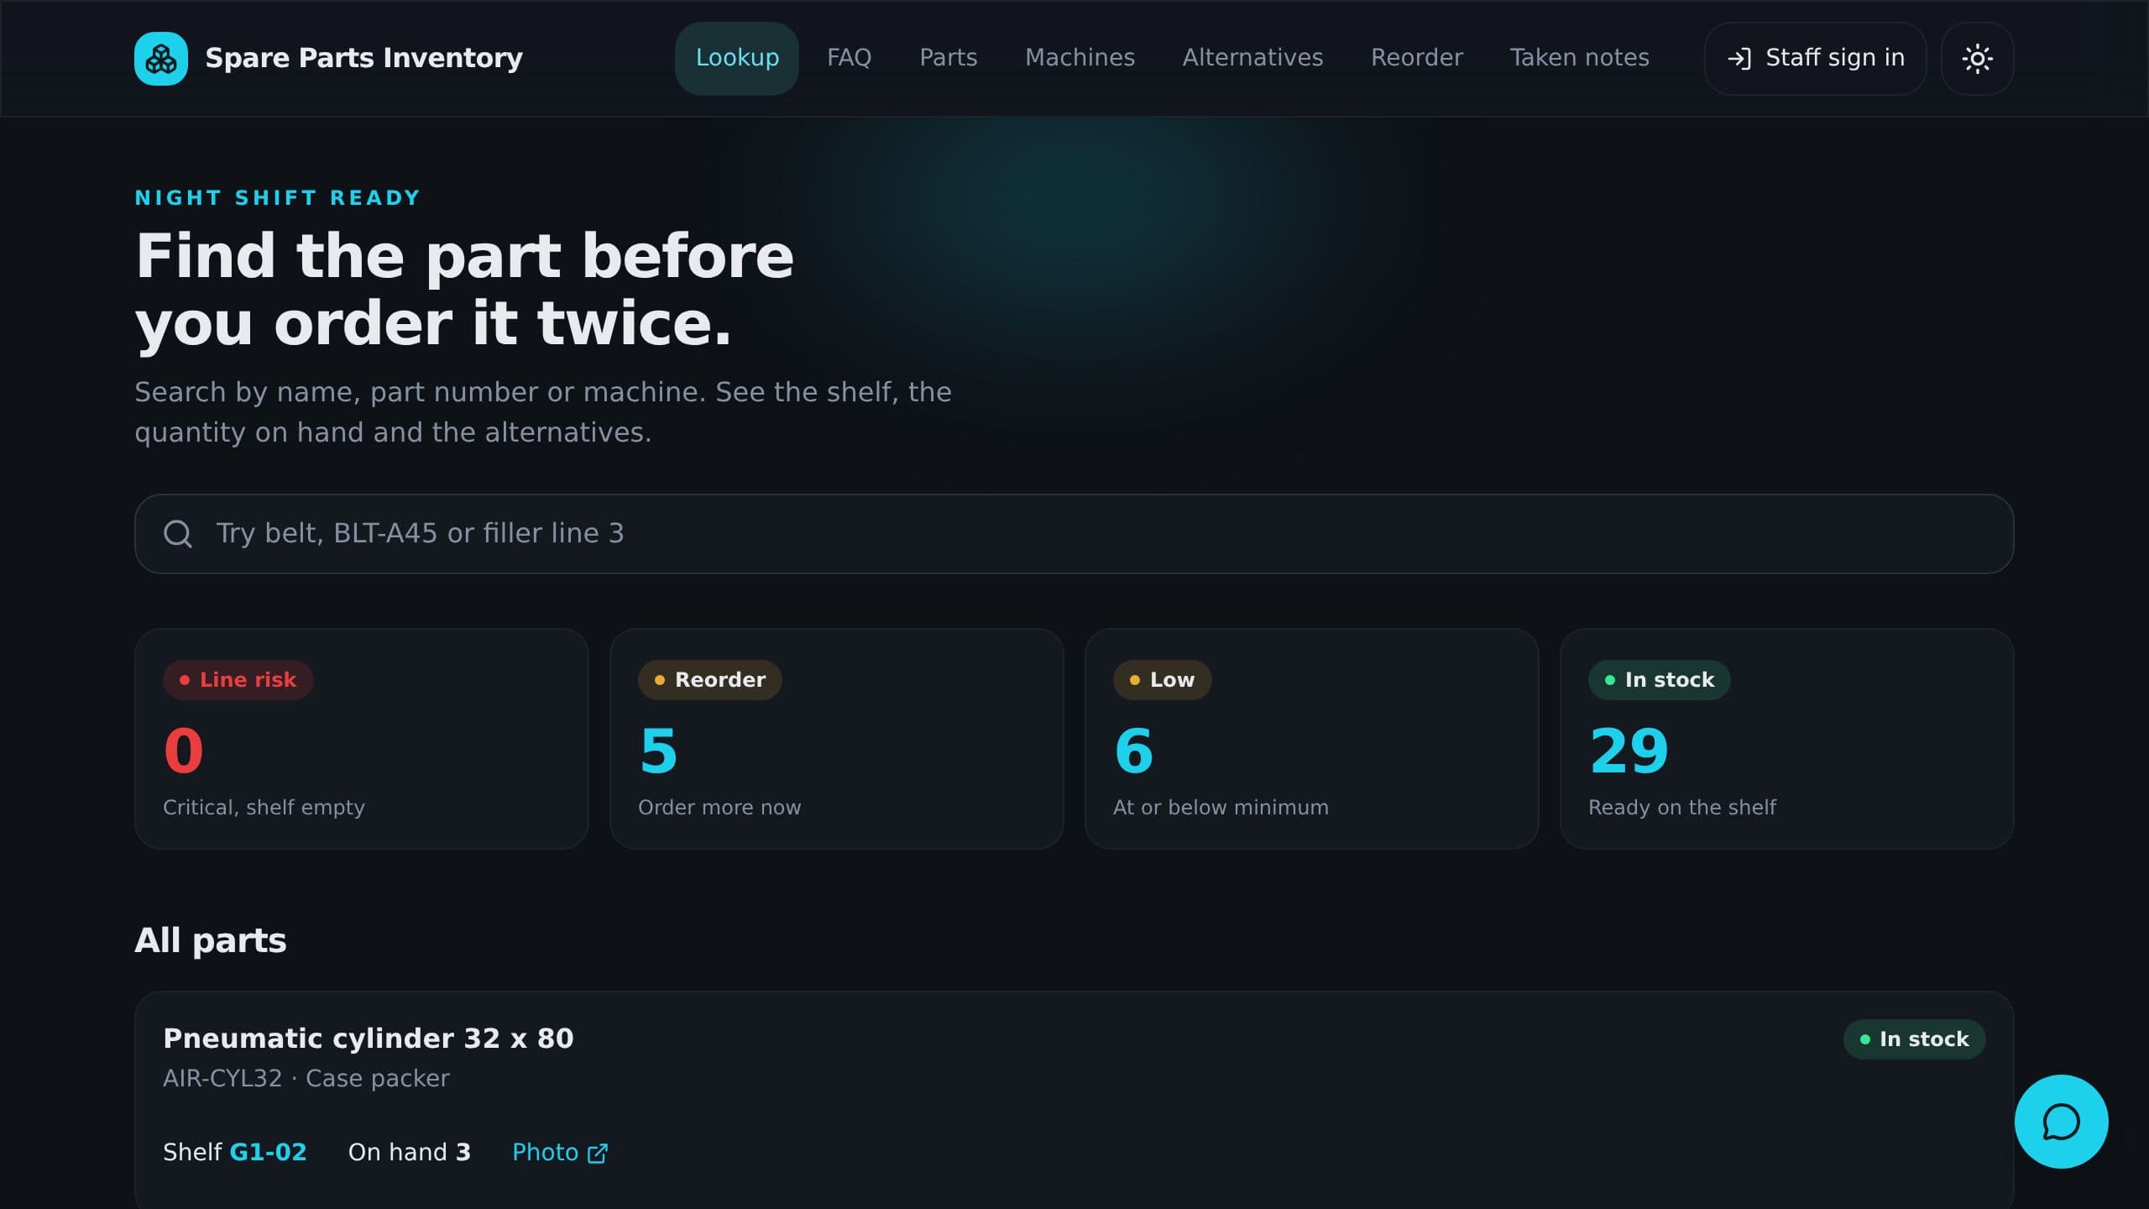Image resolution: width=2149 pixels, height=1209 pixels.
Task: Click the sign-in arrow icon
Action: [1739, 58]
